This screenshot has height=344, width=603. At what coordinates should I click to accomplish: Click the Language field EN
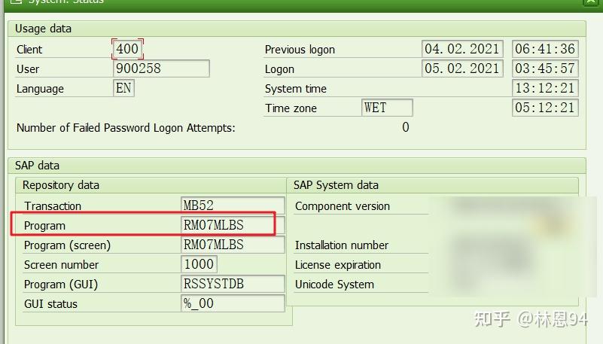click(123, 88)
